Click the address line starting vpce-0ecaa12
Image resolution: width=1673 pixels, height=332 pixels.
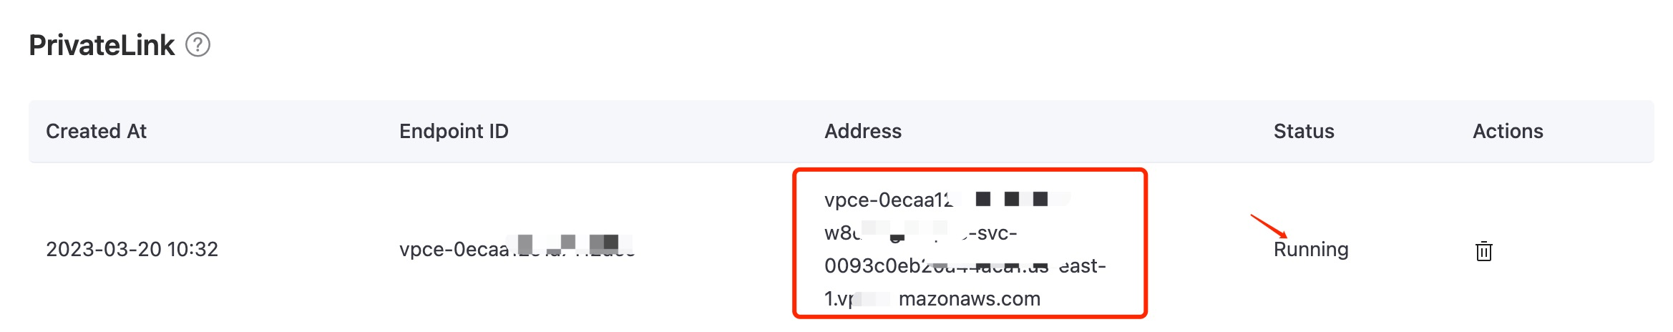(887, 200)
